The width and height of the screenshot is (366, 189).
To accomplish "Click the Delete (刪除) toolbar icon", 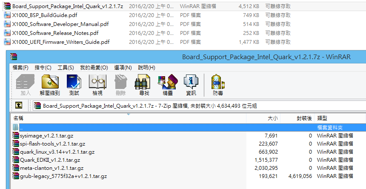I will (x=121, y=82).
